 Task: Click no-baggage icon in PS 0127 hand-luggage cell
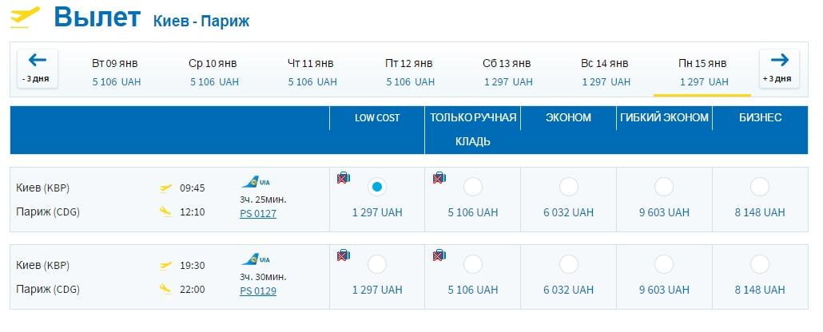tap(439, 178)
